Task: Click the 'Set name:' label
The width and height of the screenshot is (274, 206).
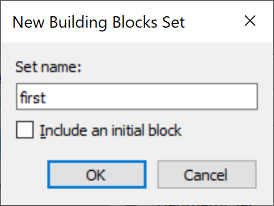Action: (48, 67)
